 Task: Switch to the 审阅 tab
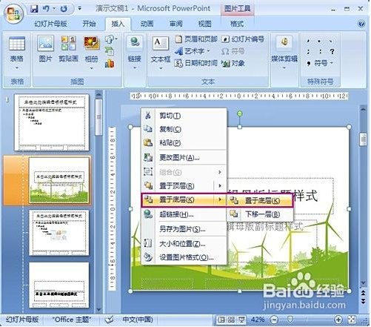176,24
